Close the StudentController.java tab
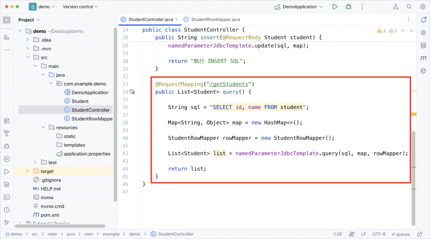 (x=177, y=19)
